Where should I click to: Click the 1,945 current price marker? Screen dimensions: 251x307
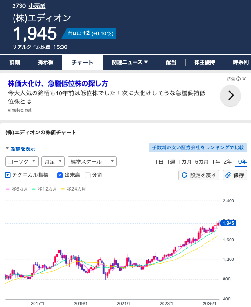click(228, 223)
